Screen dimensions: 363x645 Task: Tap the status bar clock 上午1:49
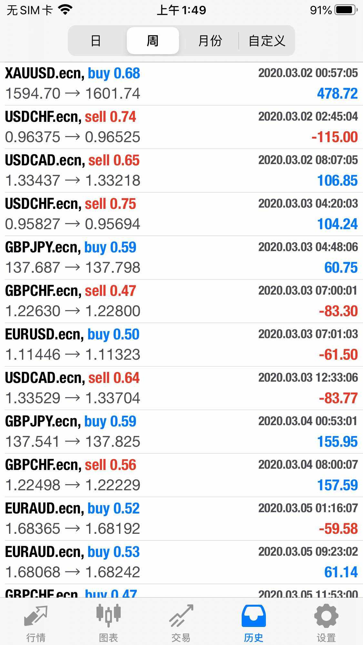coord(181,10)
